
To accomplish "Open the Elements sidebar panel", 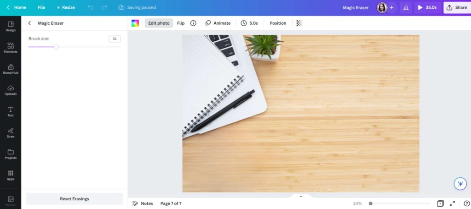I will click(11, 48).
